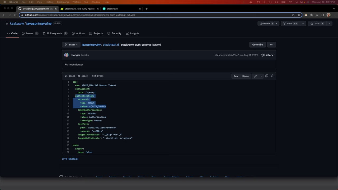Select line number 9 in the code
The image size is (338, 190).
[x=68, y=110]
